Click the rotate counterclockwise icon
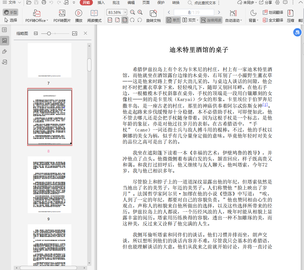The height and width of the screenshot is (270, 304). (139, 20)
